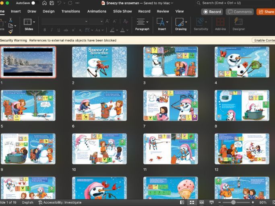Pick the font color A swatch
275x206 pixels.
pyautogui.click(x=122, y=30)
